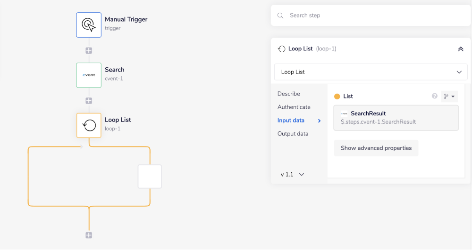Click the help question mark icon
The height and width of the screenshot is (250, 472).
[435, 96]
